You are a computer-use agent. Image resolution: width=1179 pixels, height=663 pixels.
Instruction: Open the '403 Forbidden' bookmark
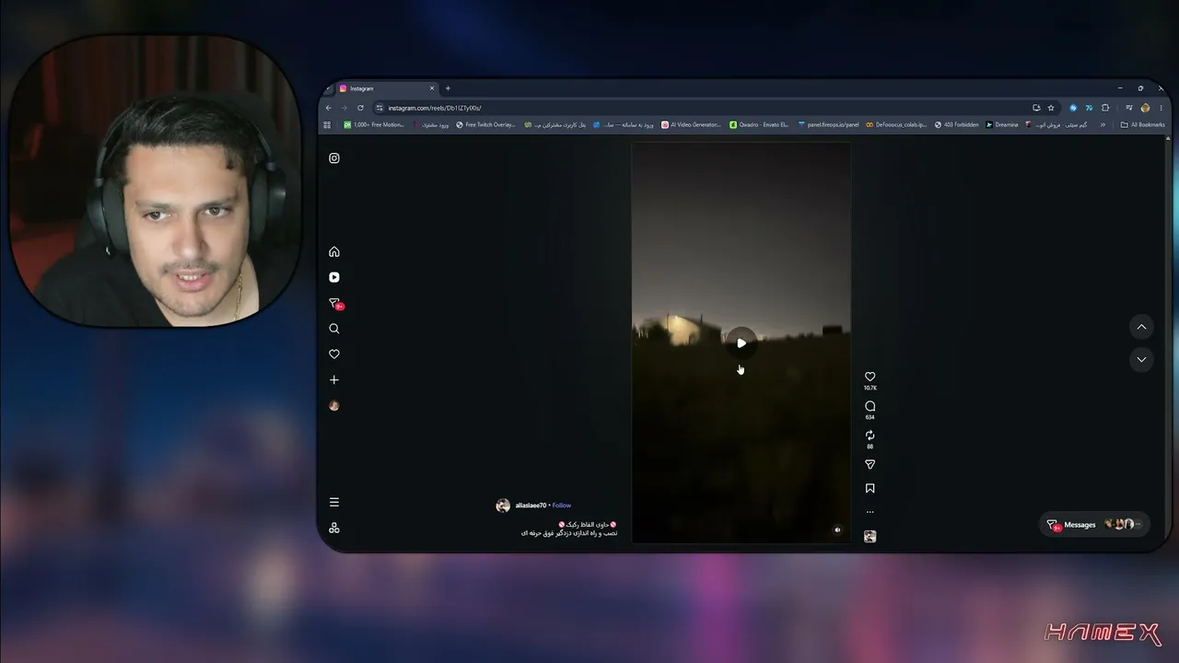957,125
